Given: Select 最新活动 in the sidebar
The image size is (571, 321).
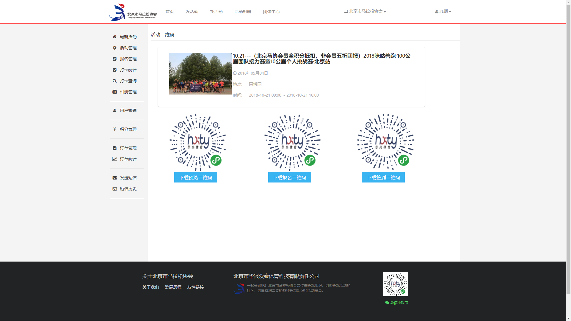Looking at the screenshot, I should click(x=128, y=37).
